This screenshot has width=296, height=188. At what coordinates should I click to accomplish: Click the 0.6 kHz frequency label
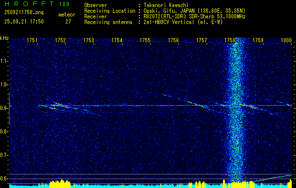coord(3,179)
